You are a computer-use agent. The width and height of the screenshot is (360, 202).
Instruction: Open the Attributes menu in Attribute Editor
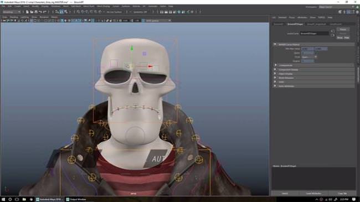pos(302,18)
